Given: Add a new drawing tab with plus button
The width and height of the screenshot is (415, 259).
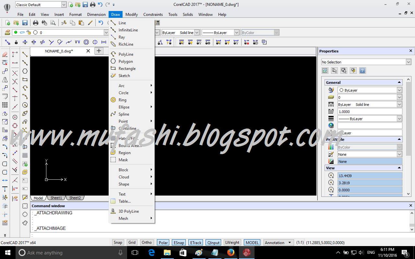Looking at the screenshot, I should pyautogui.click(x=99, y=51).
